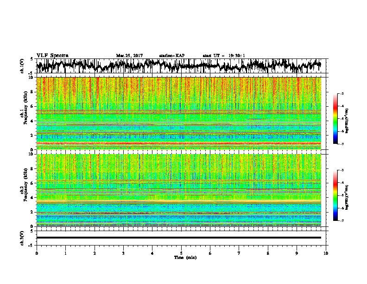Click tick "2" on the Time axis
The image size is (367, 284).
click(x=95, y=253)
